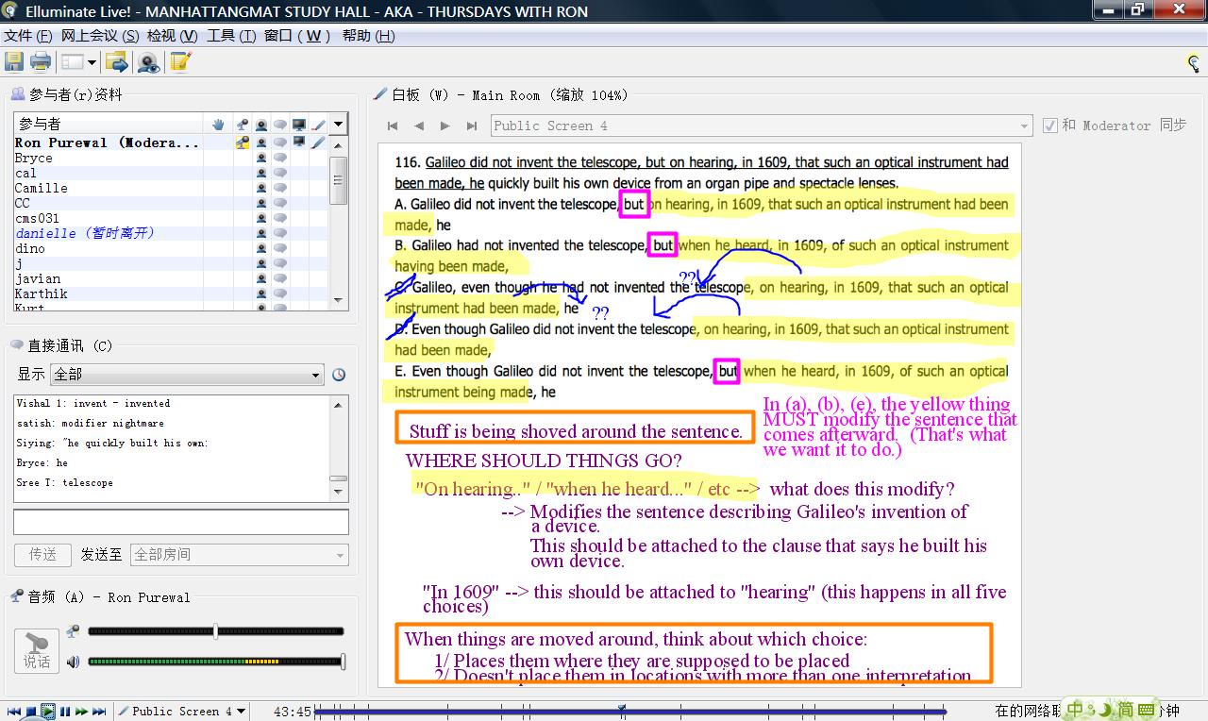Click the clock icon beside chat filter
Image resolution: width=1208 pixels, height=721 pixels.
(x=339, y=375)
